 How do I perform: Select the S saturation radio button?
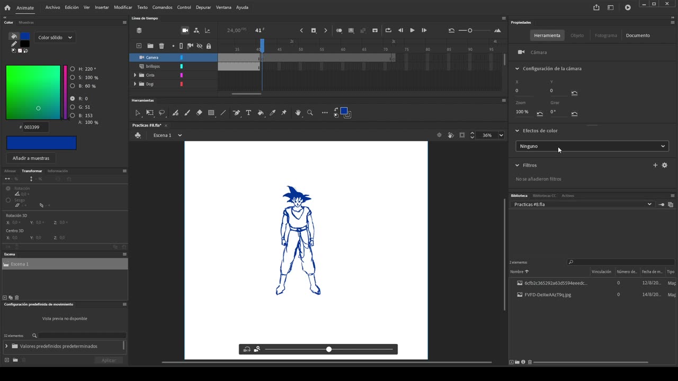(x=73, y=77)
